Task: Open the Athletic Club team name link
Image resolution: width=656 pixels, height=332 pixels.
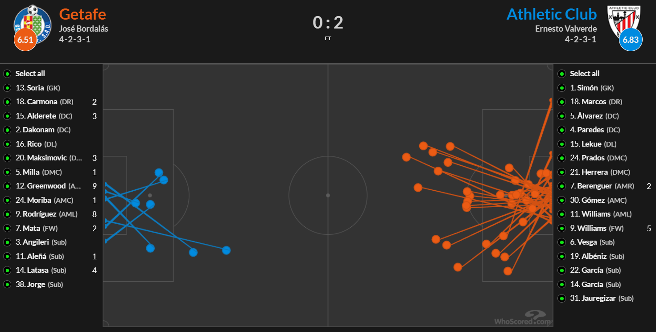Action: (552, 14)
